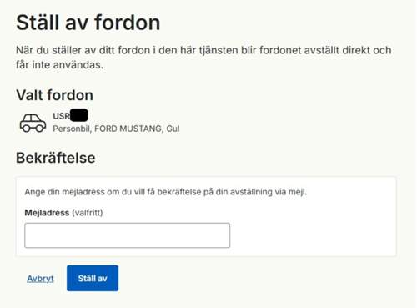Click the Bekräftelse section heading

pyautogui.click(x=56, y=158)
